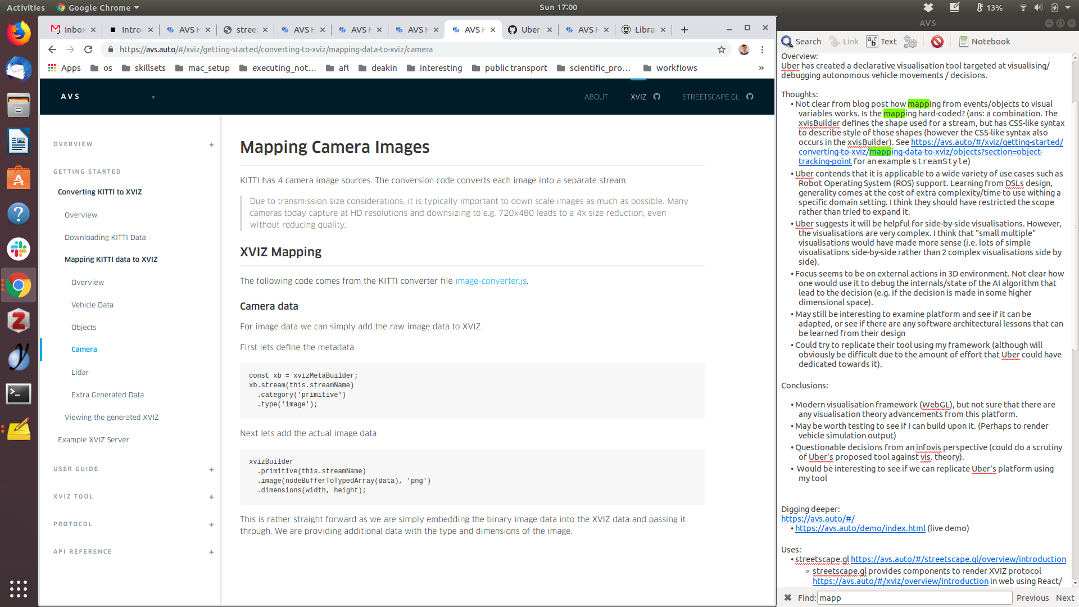Close the find bar with X icon

787,597
